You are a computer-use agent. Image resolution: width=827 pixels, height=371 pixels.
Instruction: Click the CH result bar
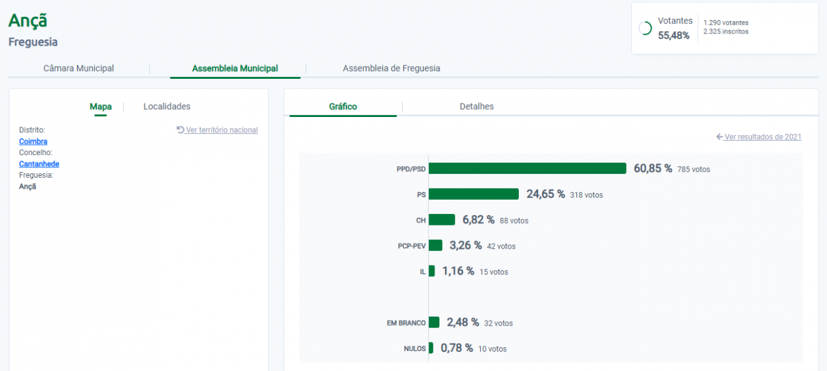(x=442, y=220)
